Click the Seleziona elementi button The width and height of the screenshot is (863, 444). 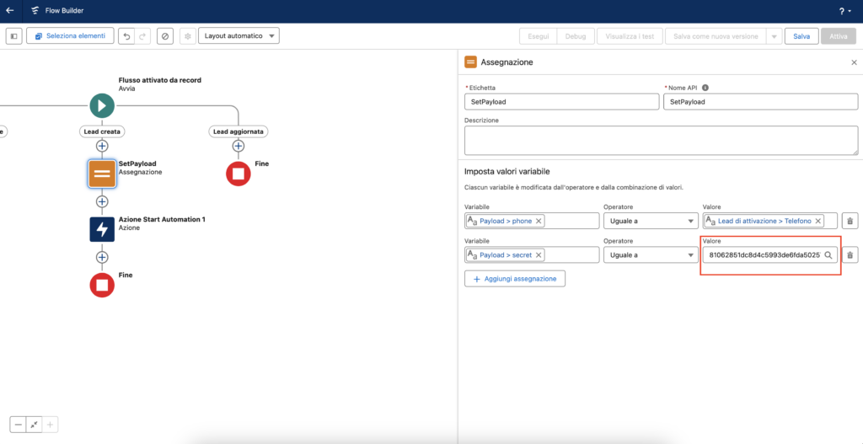point(70,36)
